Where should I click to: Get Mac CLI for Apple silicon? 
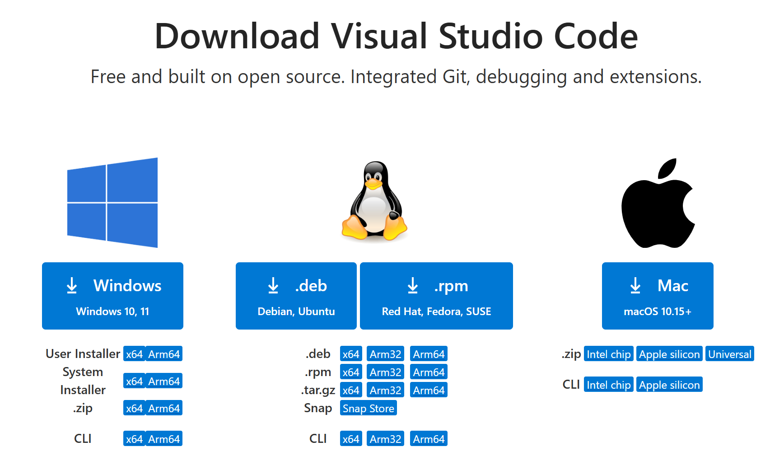669,385
